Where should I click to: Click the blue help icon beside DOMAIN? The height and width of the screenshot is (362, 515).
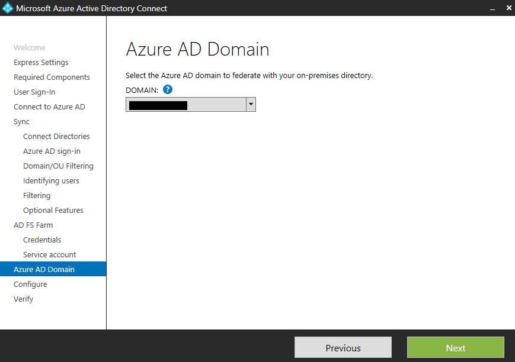168,90
